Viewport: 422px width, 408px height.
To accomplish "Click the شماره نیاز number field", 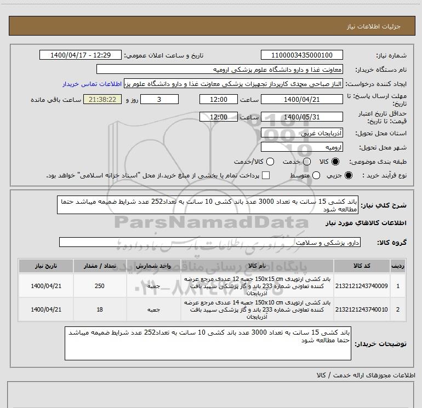I will pyautogui.click(x=302, y=55).
